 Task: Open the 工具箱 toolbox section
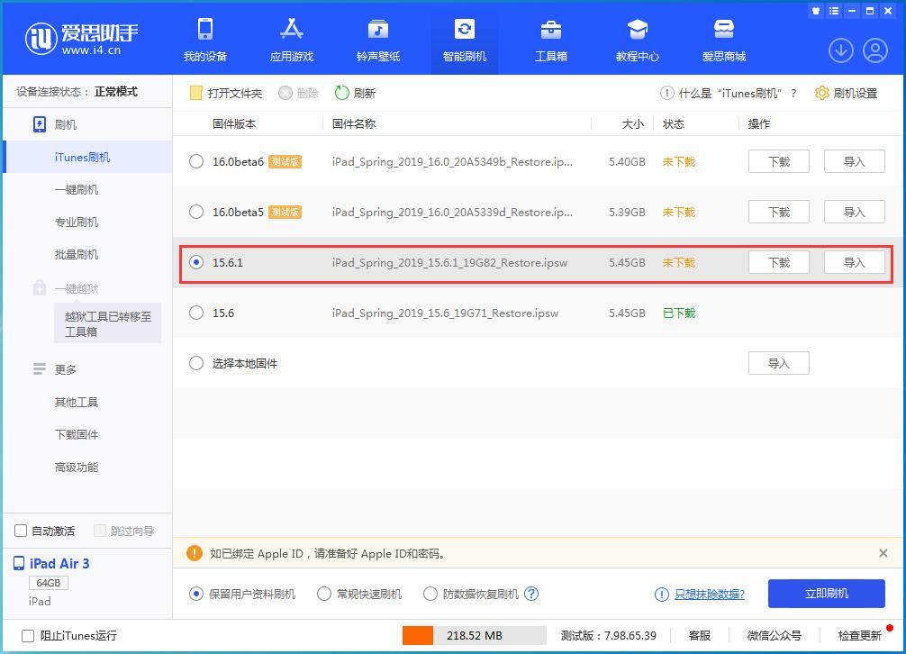pyautogui.click(x=551, y=39)
